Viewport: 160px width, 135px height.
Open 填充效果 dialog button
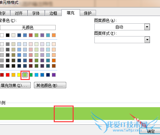click(x=15, y=85)
